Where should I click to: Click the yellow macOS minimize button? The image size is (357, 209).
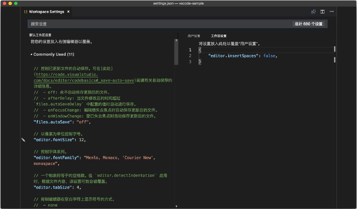[x=10, y=3]
